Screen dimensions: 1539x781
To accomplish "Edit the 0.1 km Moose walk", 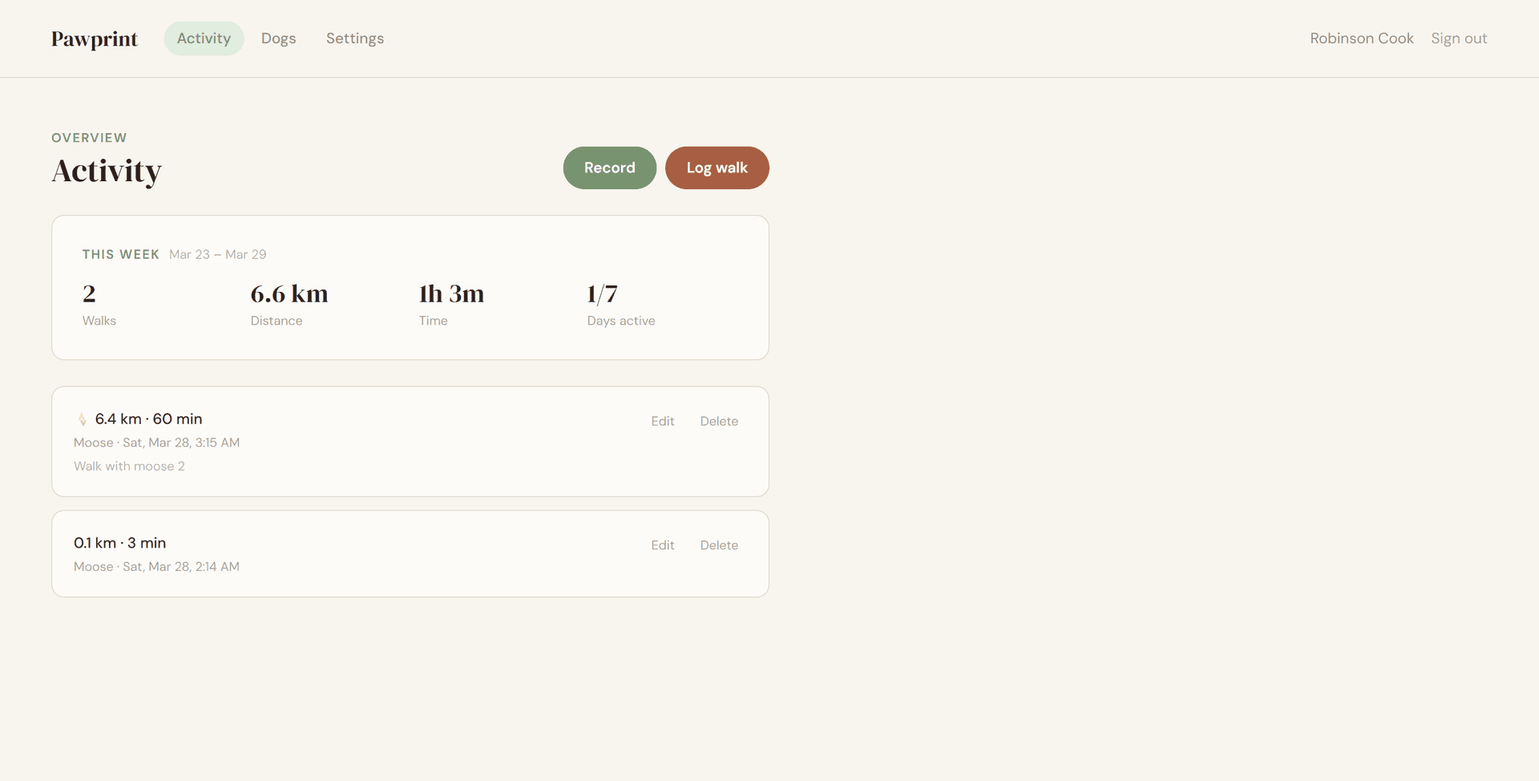I will pos(662,544).
